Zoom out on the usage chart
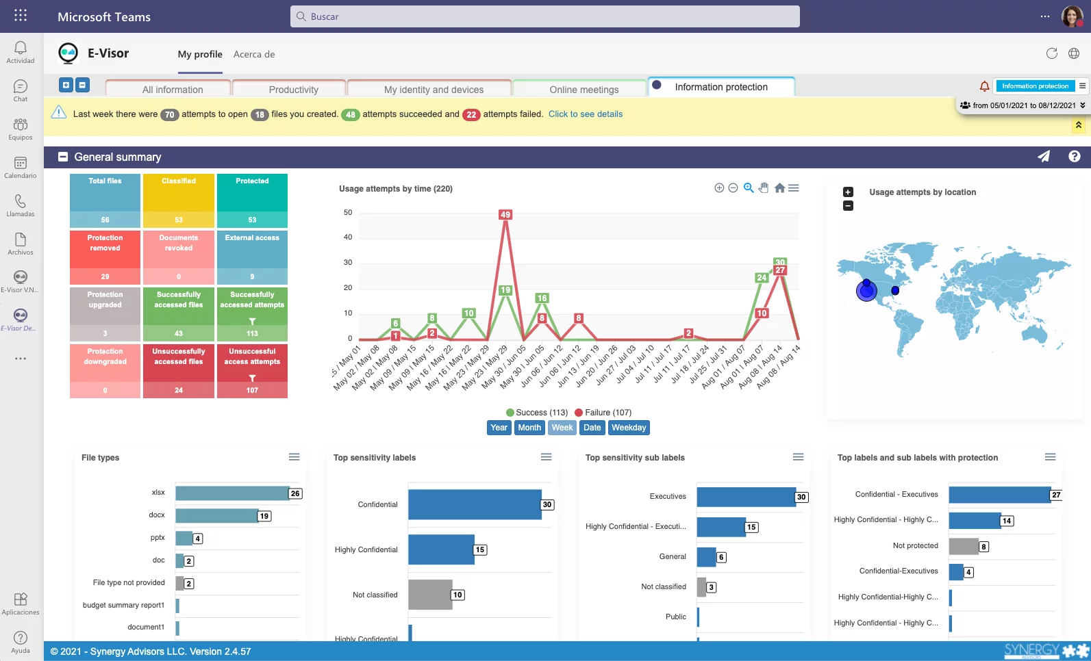This screenshot has width=1091, height=661. 733,188
